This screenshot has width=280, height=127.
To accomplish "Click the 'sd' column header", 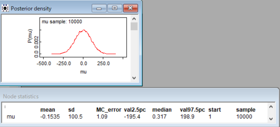I will click(x=71, y=110).
